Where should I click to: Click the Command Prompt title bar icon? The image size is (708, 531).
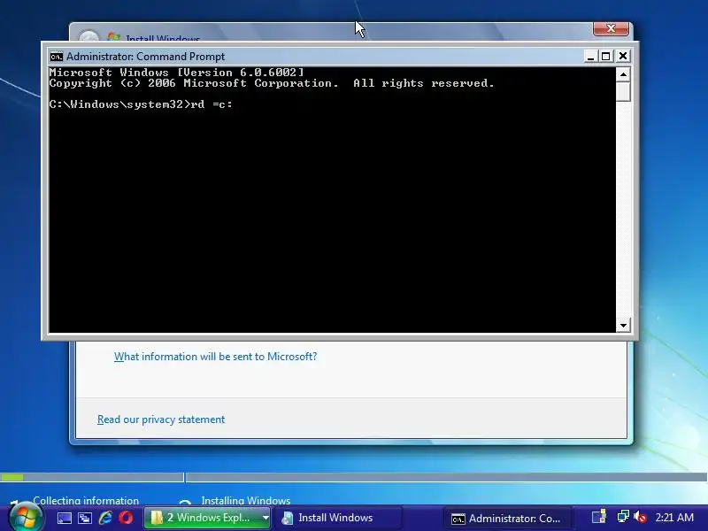(x=57, y=57)
